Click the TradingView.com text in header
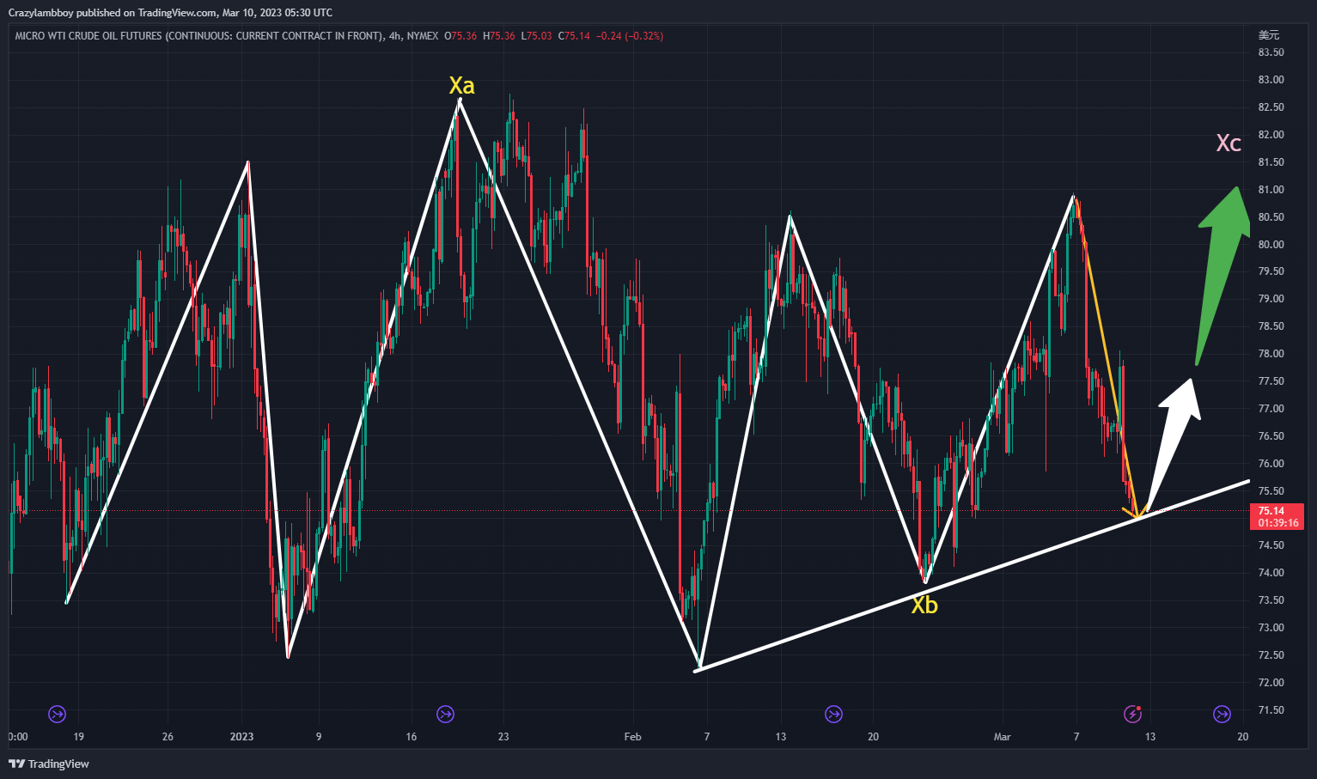The height and width of the screenshot is (779, 1317). [177, 13]
